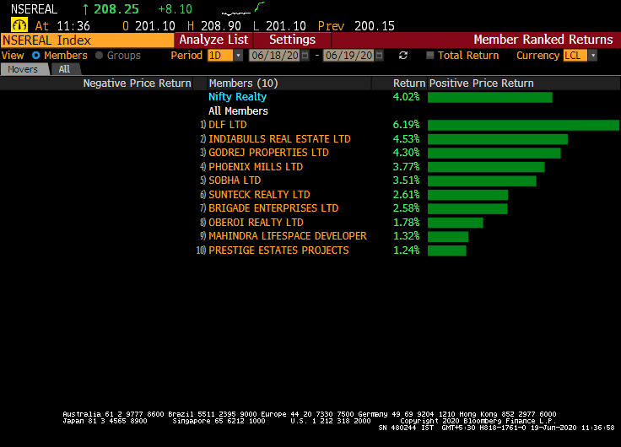Screen dimensions: 621x447
Task: Enable the Total Return checkbox
Action: tap(430, 56)
